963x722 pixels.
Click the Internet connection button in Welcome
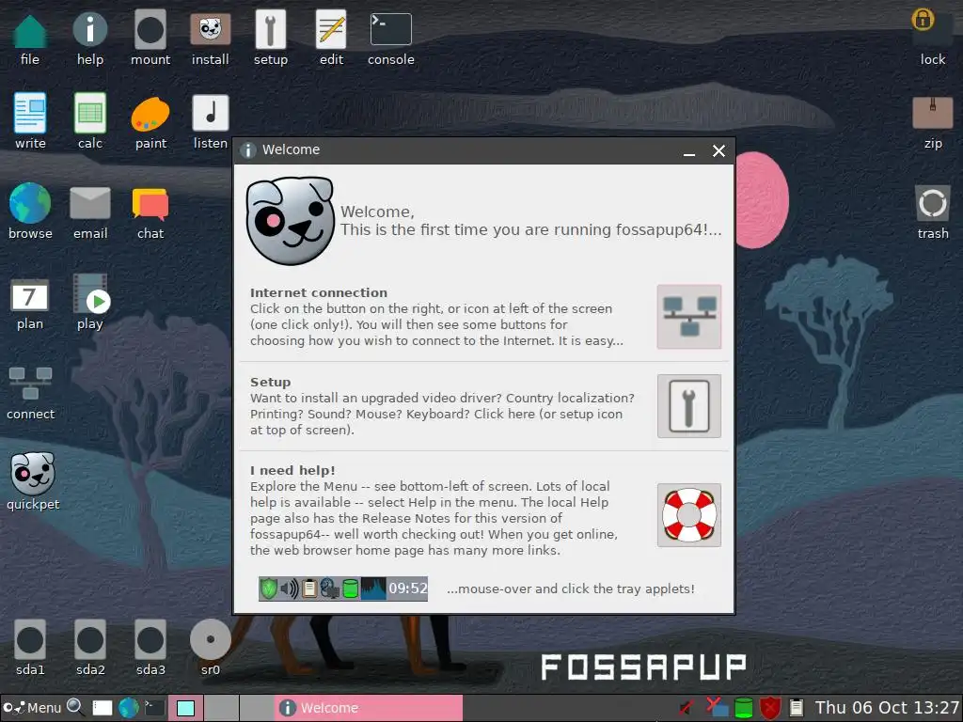click(x=689, y=317)
